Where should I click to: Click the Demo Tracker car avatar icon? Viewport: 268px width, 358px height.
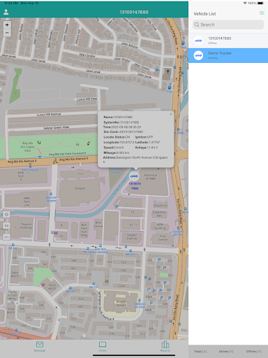[198, 55]
